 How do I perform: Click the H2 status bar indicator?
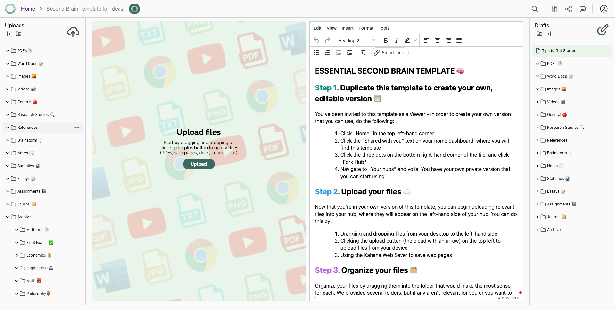(315, 298)
